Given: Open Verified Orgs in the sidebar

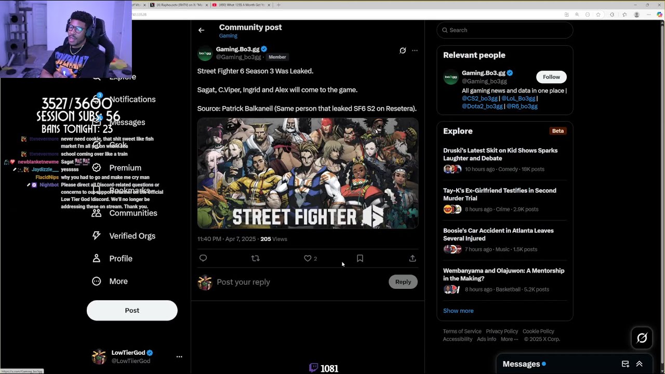Looking at the screenshot, I should coord(132,236).
